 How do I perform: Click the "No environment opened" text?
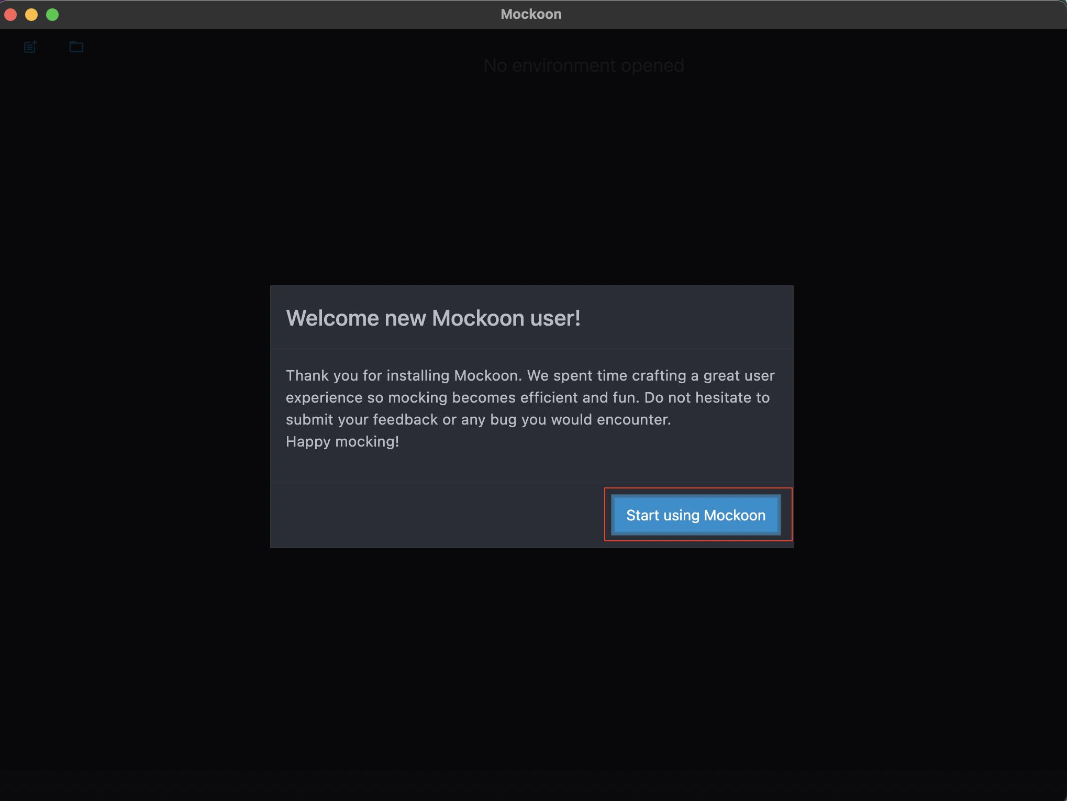coord(584,65)
